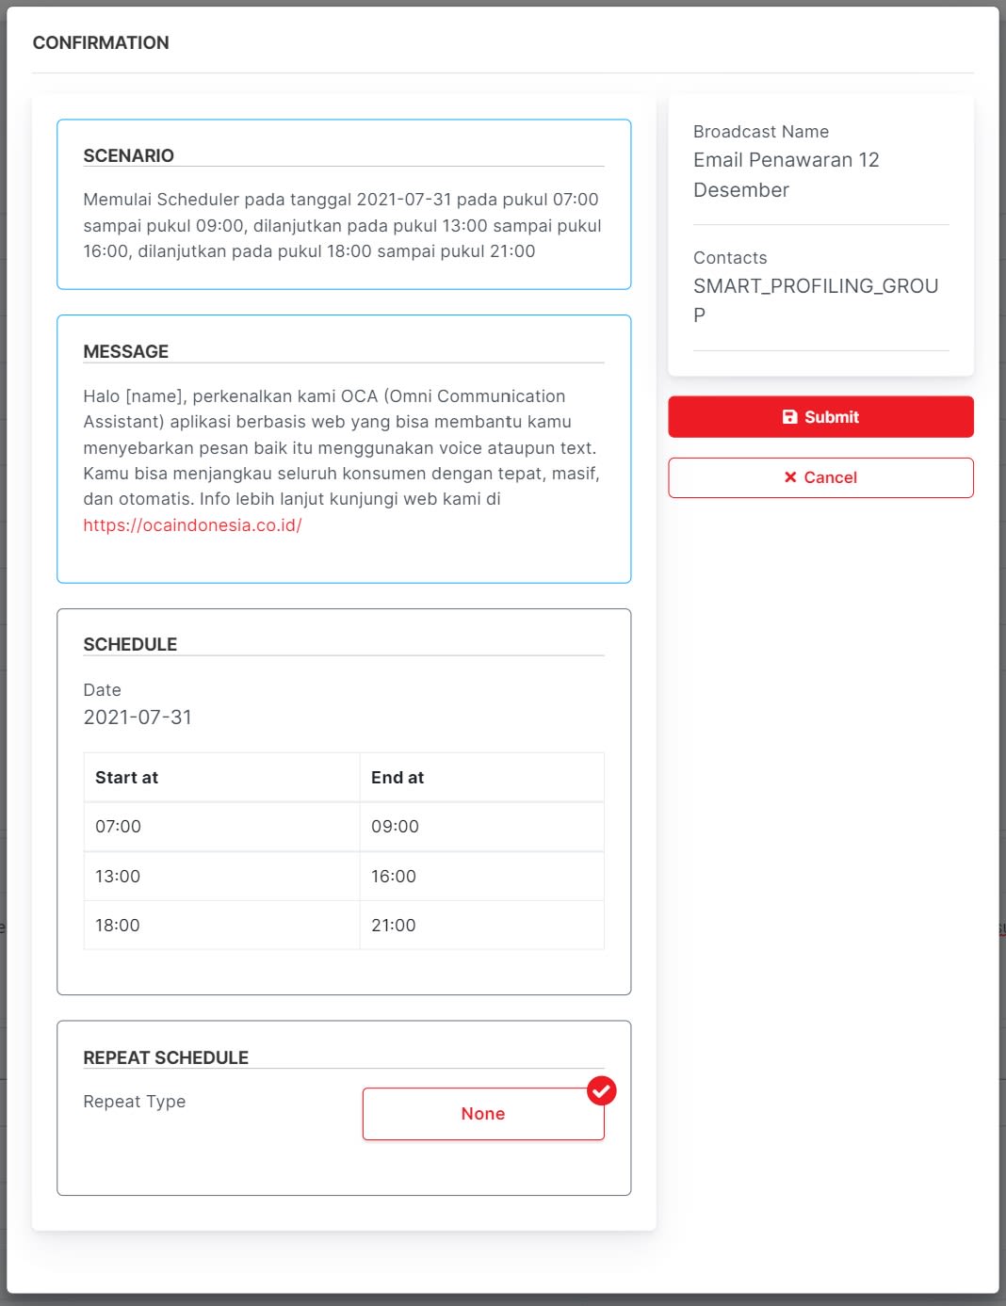1006x1306 pixels.
Task: Select the 07:00 start time cell
Action: pyautogui.click(x=118, y=827)
